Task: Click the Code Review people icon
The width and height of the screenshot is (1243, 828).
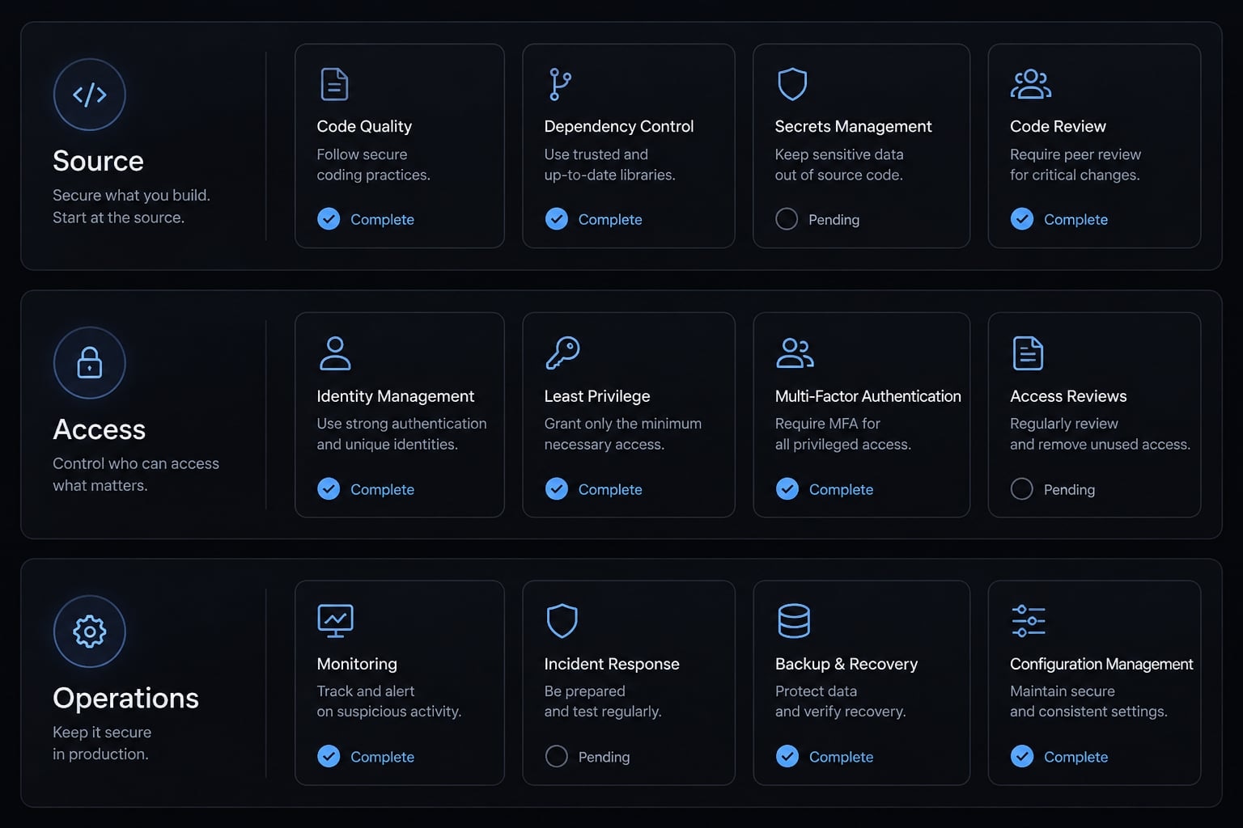Action: click(x=1031, y=84)
